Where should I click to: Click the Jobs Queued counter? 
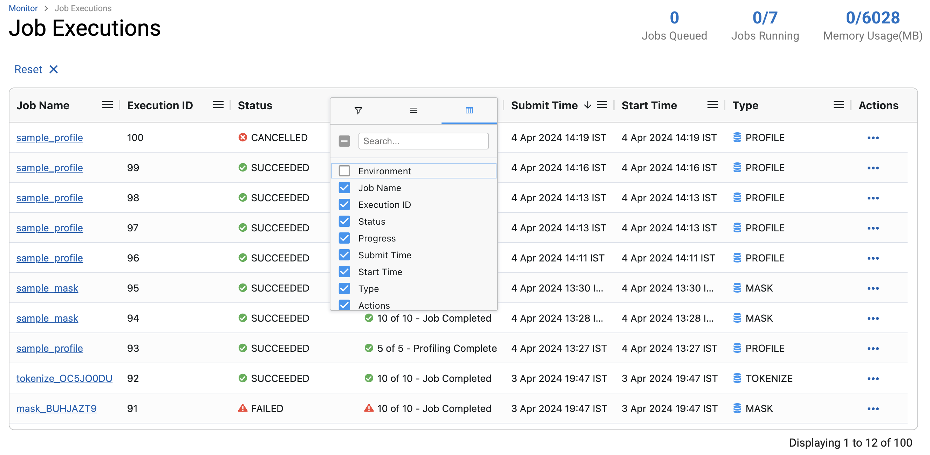click(674, 26)
